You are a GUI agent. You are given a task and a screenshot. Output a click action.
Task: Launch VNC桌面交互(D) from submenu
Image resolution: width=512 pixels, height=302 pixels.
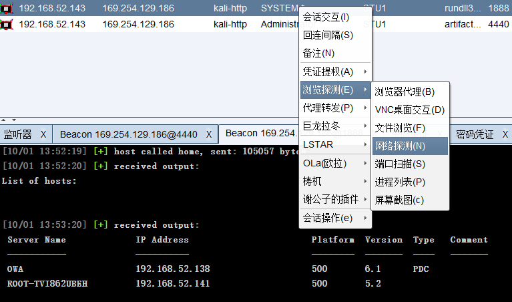(410, 109)
